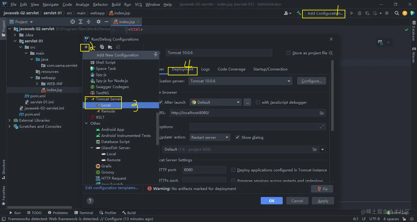Click the orange update arrow icon
The height and width of the screenshot is (222, 417).
(x=405, y=13)
